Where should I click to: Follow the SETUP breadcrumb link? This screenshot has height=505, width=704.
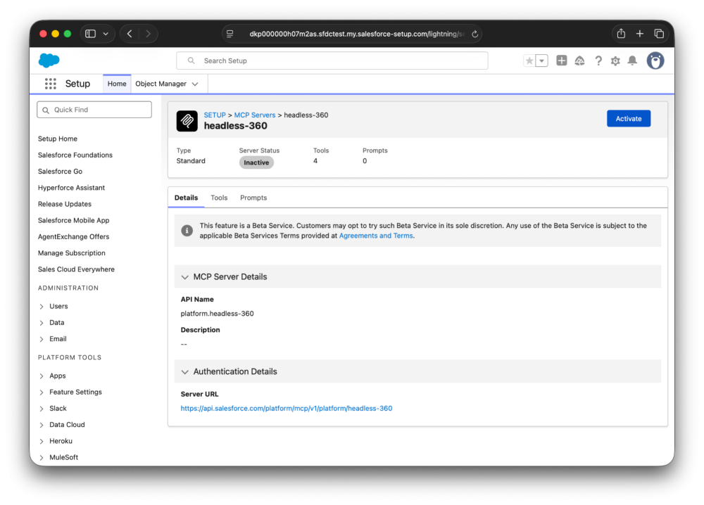click(215, 115)
